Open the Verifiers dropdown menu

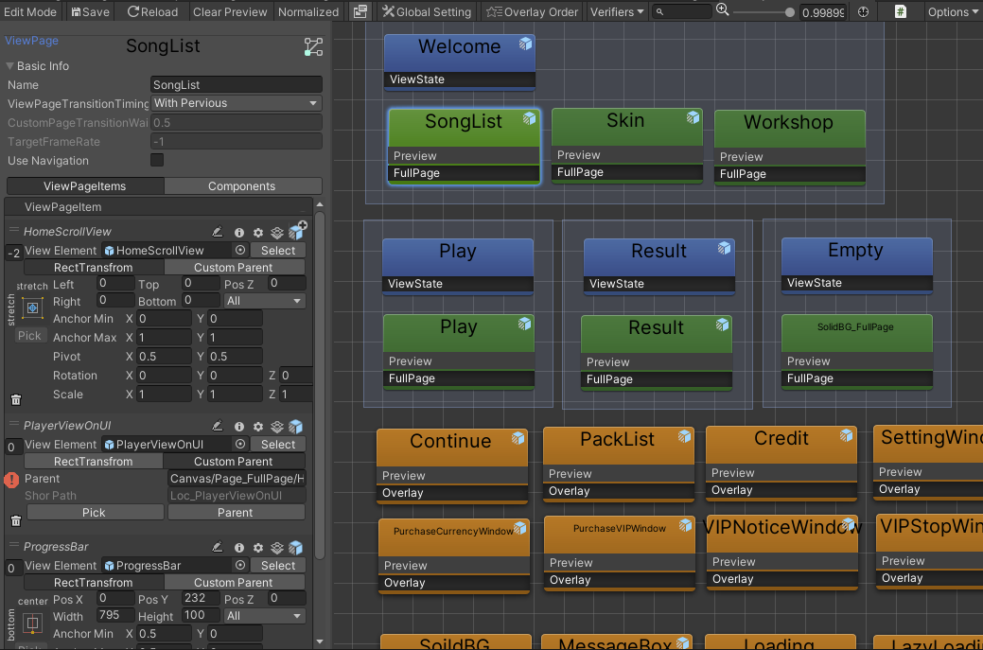click(x=617, y=12)
